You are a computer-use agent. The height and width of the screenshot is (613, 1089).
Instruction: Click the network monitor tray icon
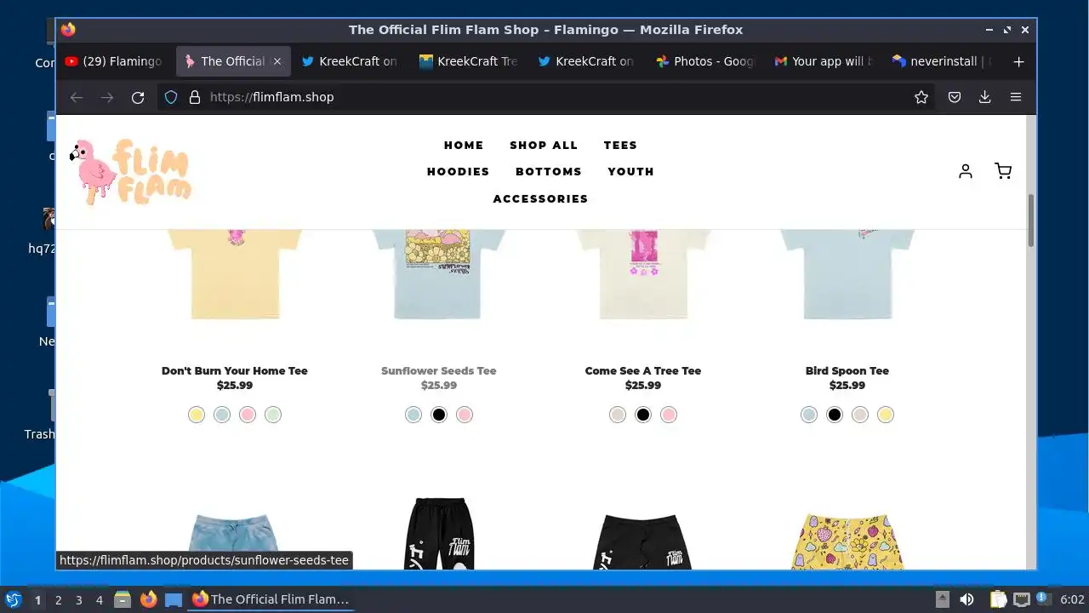point(1021,599)
